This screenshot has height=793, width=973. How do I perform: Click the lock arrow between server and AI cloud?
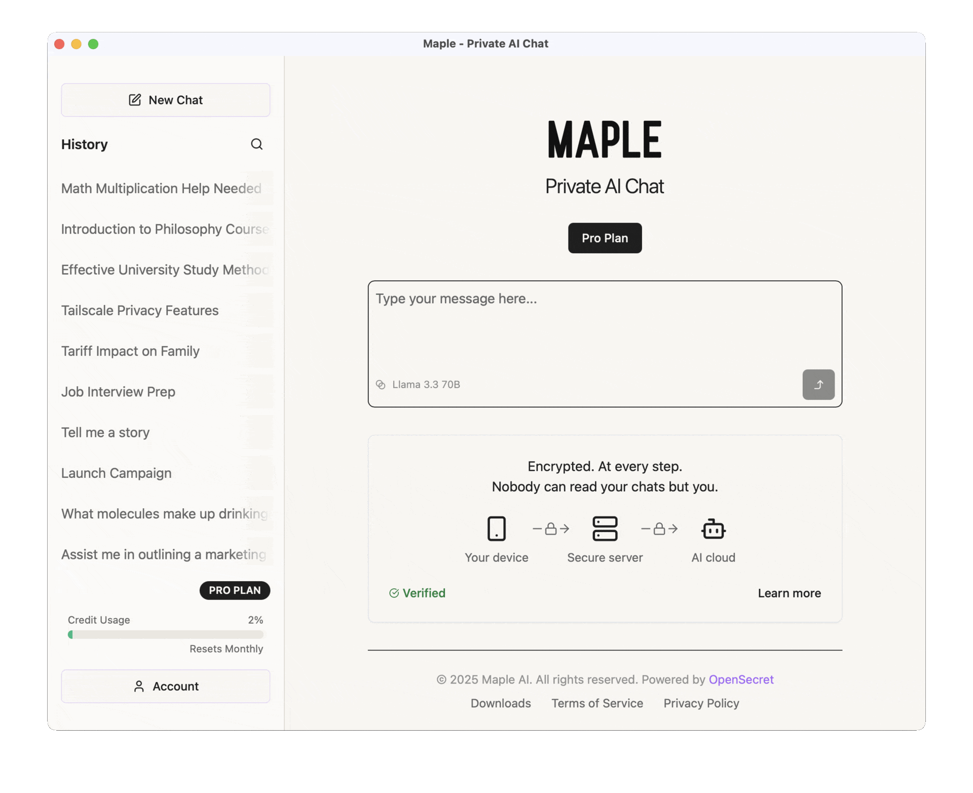coord(659,529)
